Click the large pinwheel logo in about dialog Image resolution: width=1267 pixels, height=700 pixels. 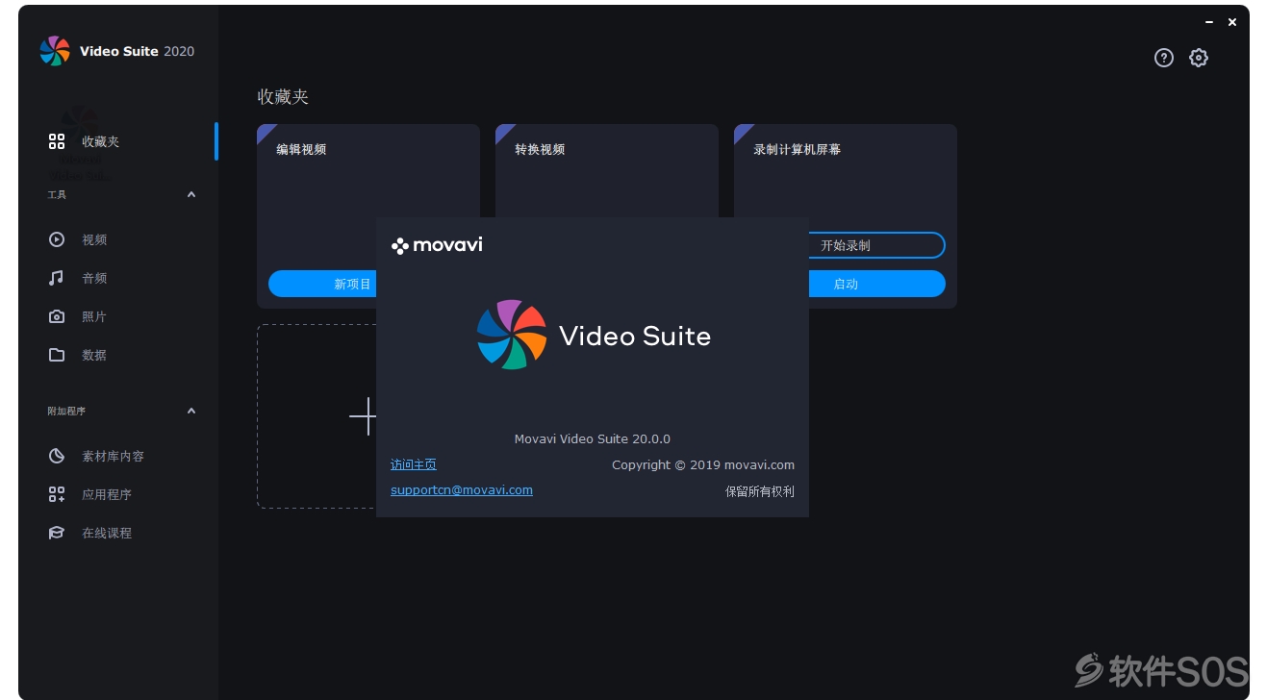point(512,335)
